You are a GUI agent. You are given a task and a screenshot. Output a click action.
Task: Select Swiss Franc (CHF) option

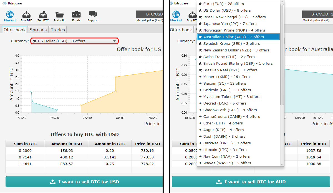pos(238,57)
